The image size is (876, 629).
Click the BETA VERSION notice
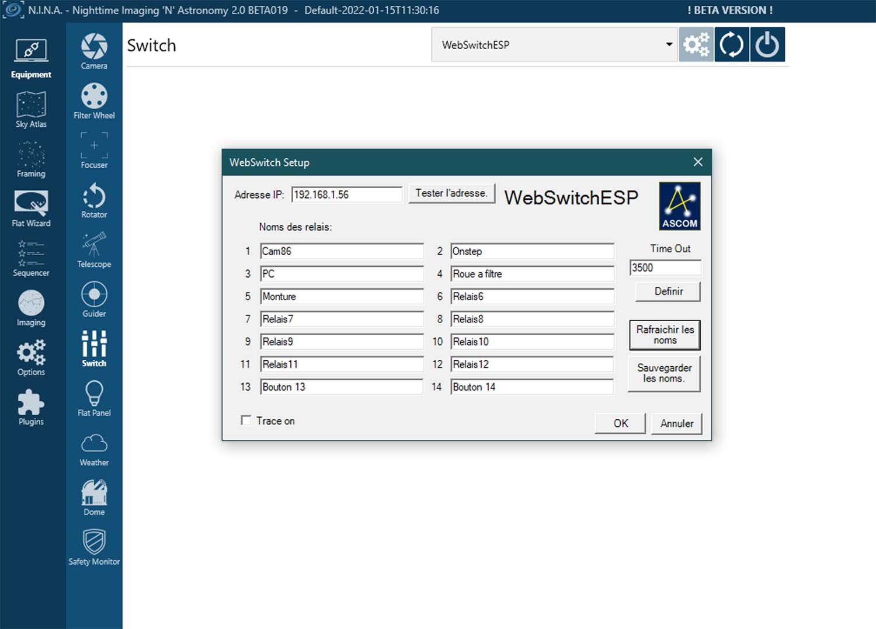pyautogui.click(x=730, y=10)
